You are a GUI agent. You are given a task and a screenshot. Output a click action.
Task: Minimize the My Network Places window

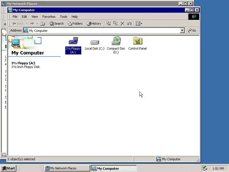181,4
